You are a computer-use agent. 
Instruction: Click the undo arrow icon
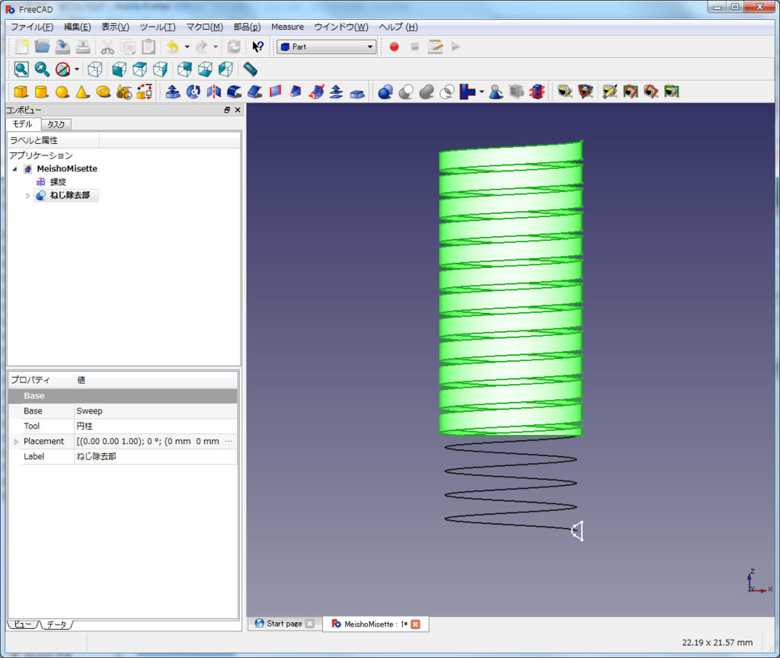[x=173, y=46]
